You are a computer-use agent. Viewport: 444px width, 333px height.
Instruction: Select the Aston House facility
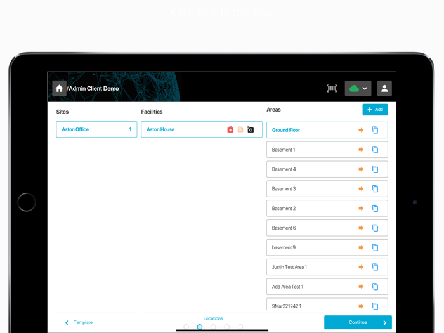[202, 129]
